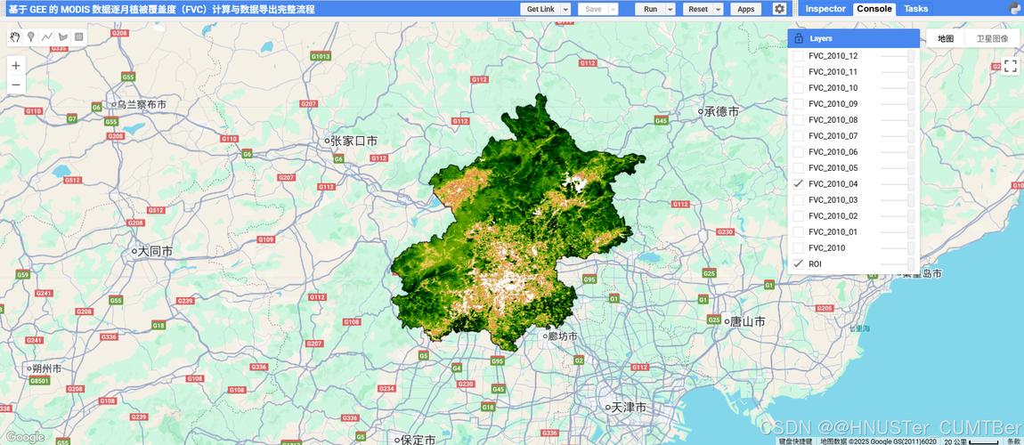This screenshot has height=445, width=1024.
Task: Open Get Link dropdown arrow
Action: (565, 9)
